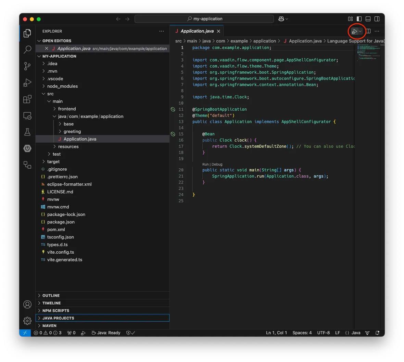This screenshot has height=362, width=404.
Task: Open the Testing view flask icon
Action: tap(27, 132)
